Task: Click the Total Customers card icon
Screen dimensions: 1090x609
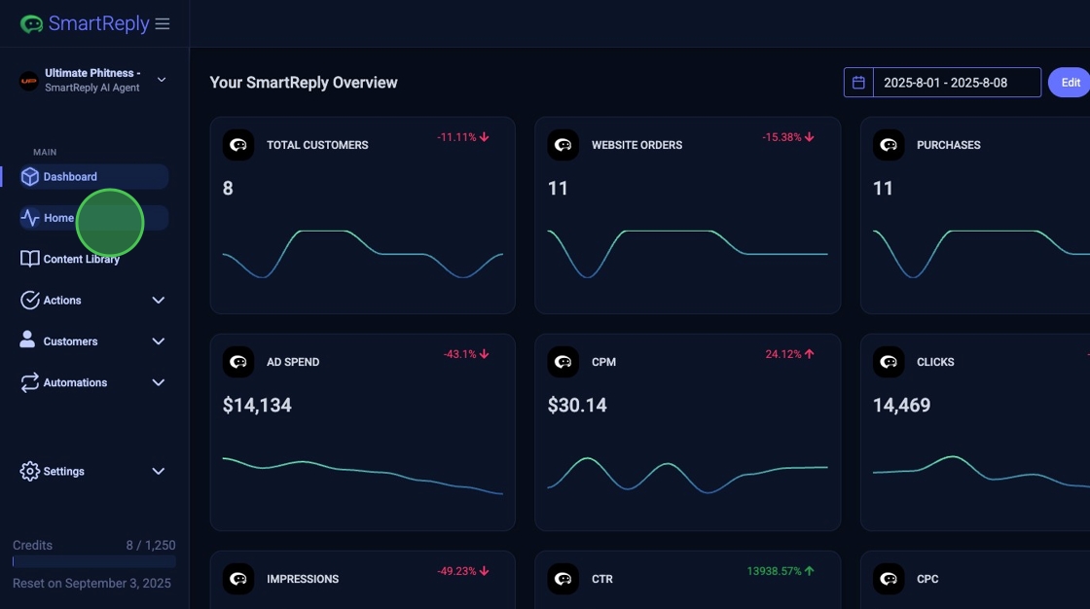Action: (x=238, y=145)
